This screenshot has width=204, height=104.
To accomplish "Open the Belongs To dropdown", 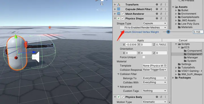I will [155, 78].
